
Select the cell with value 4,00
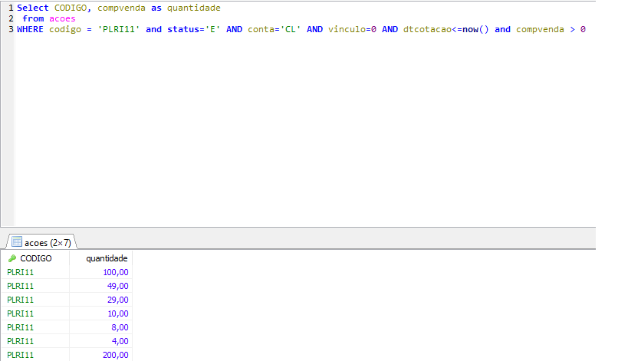tap(101, 341)
